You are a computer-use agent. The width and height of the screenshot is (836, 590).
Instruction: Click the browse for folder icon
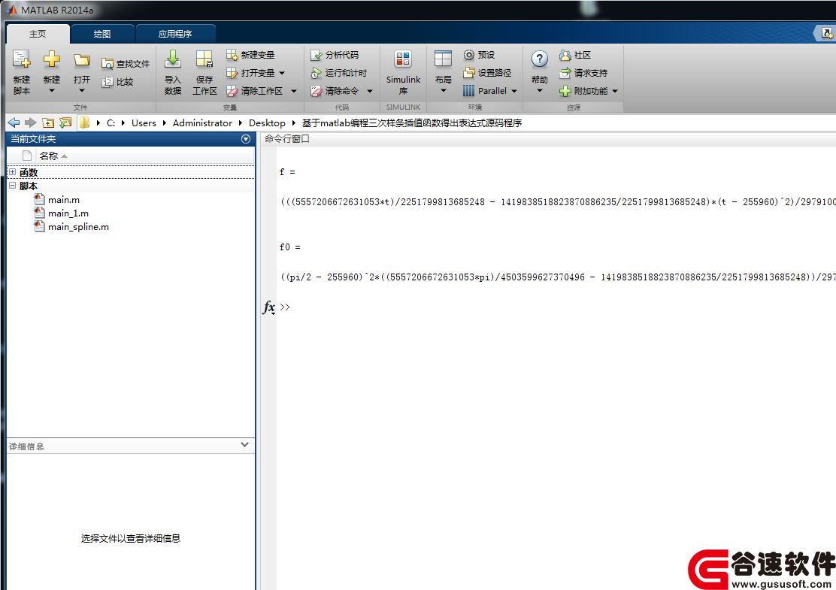click(x=65, y=123)
